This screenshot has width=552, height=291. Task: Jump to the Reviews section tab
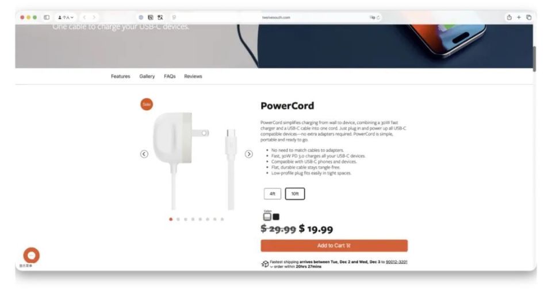click(x=193, y=76)
